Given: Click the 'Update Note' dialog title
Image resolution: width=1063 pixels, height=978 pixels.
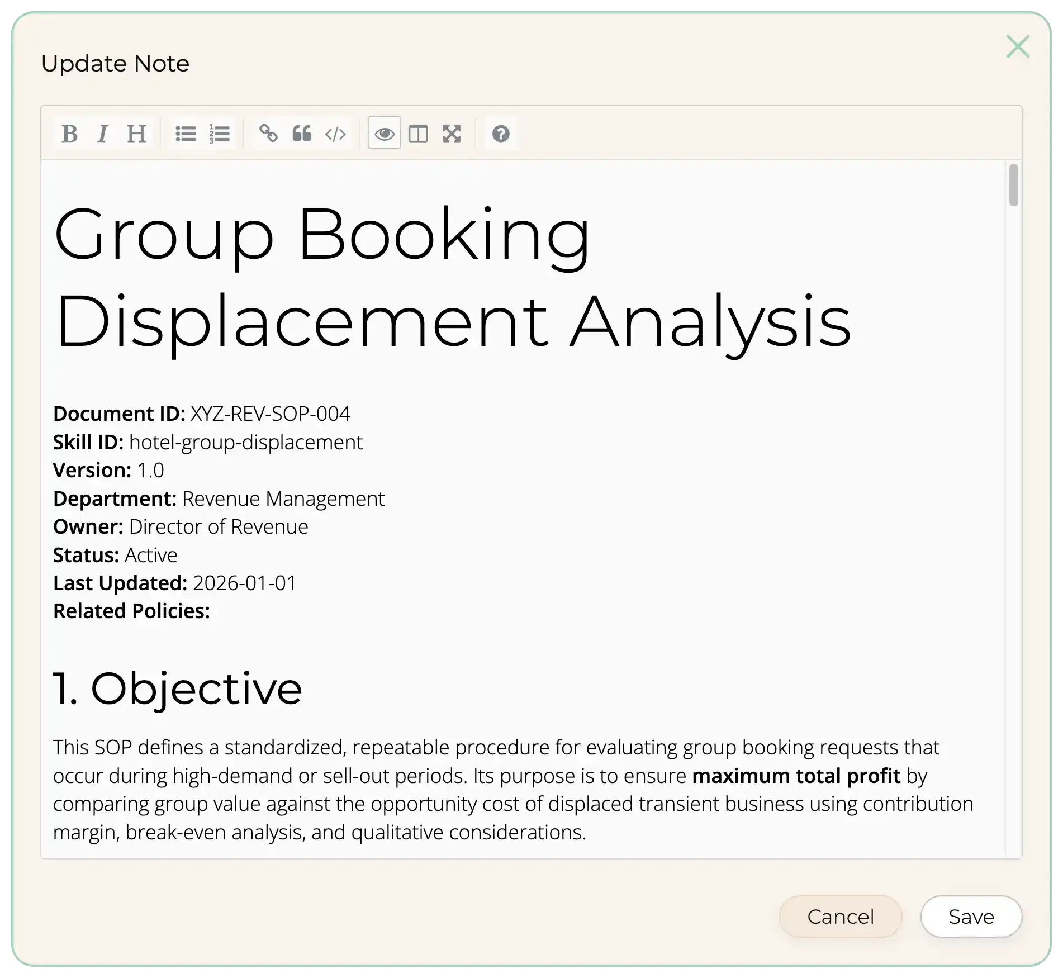Looking at the screenshot, I should 116,63.
